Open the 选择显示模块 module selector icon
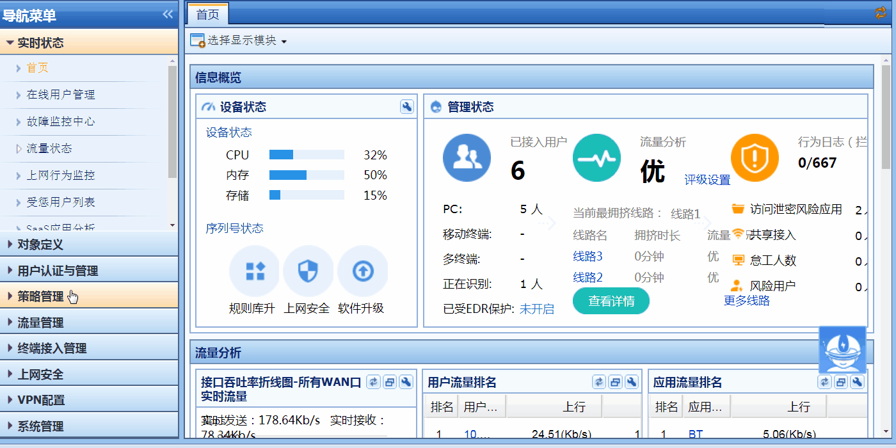This screenshot has width=896, height=448. (x=198, y=40)
